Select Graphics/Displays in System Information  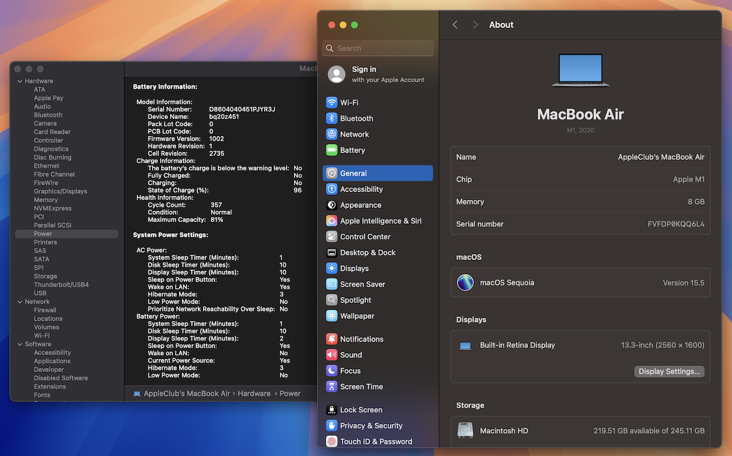point(61,191)
